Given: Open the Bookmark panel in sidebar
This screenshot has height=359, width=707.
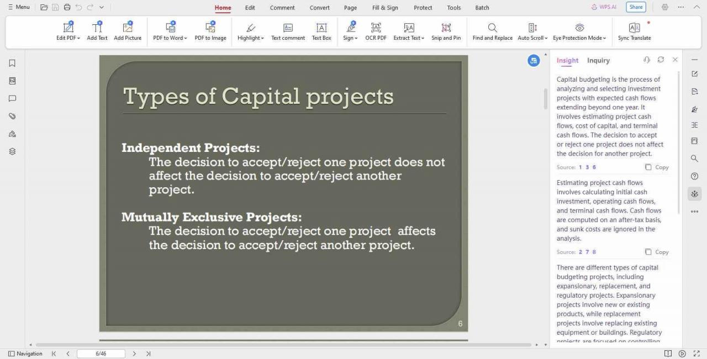Looking at the screenshot, I should tap(12, 63).
